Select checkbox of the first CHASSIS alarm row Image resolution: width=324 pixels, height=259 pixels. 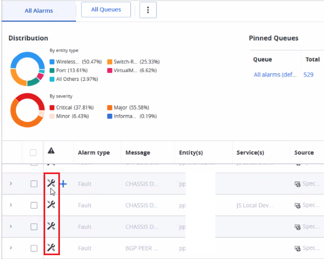34,184
